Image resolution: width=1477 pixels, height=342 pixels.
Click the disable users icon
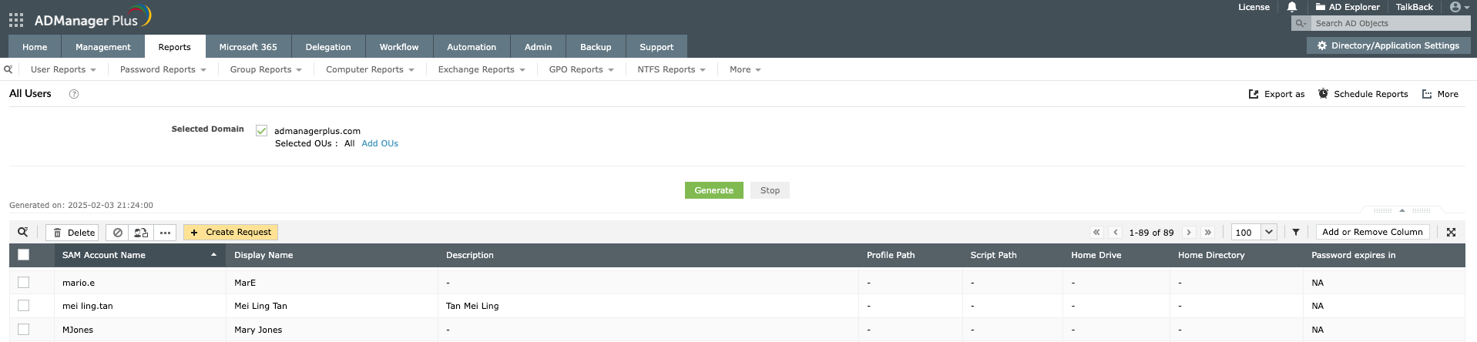pyautogui.click(x=117, y=232)
